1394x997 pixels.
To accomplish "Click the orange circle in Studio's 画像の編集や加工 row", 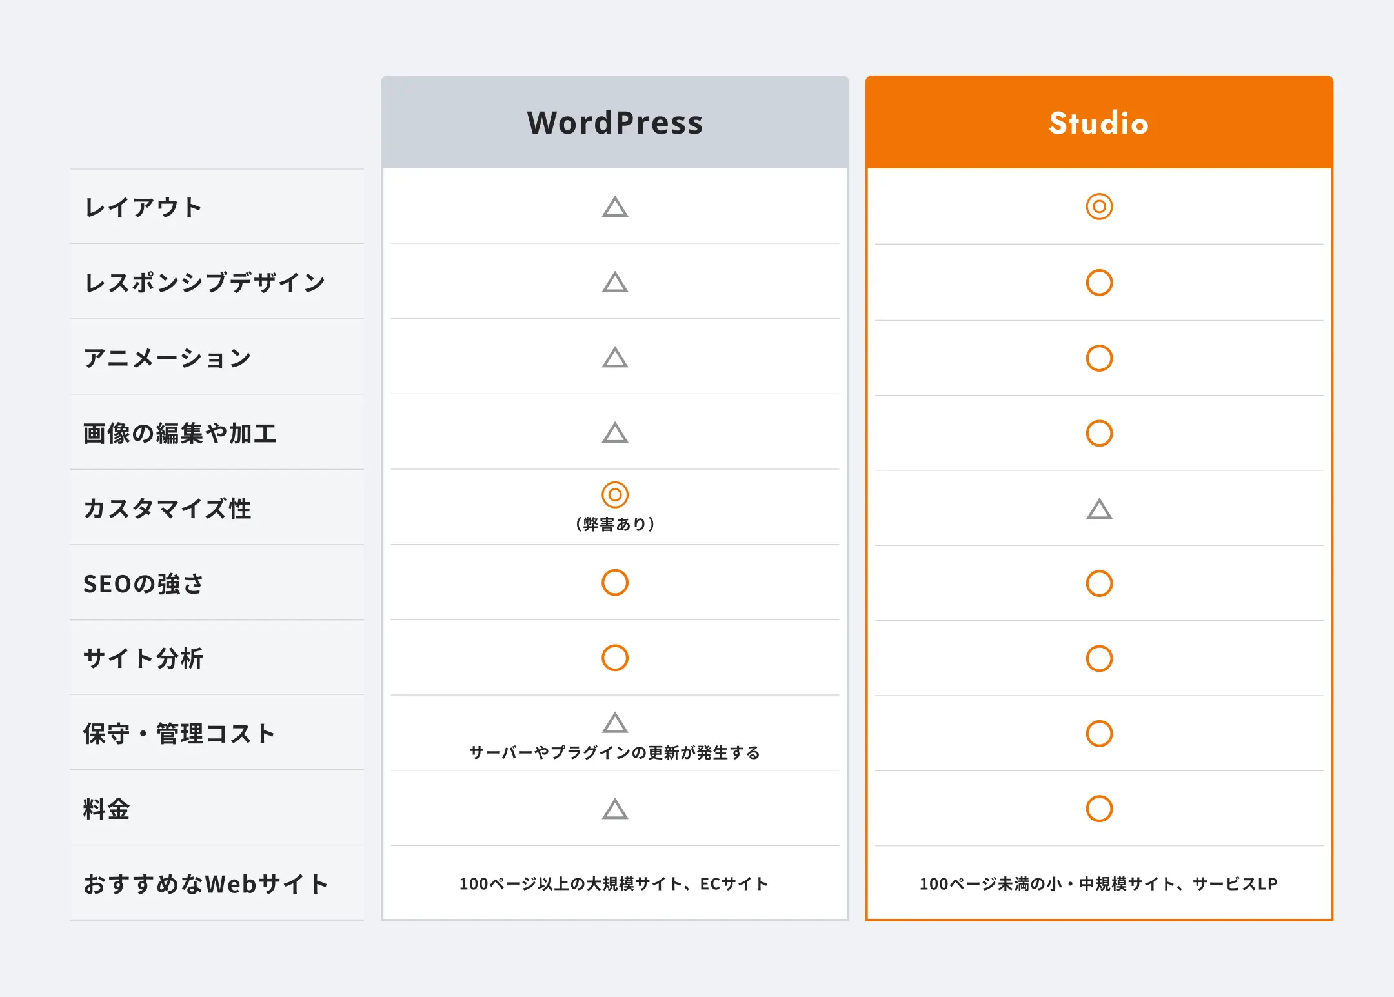I will pos(1098,433).
